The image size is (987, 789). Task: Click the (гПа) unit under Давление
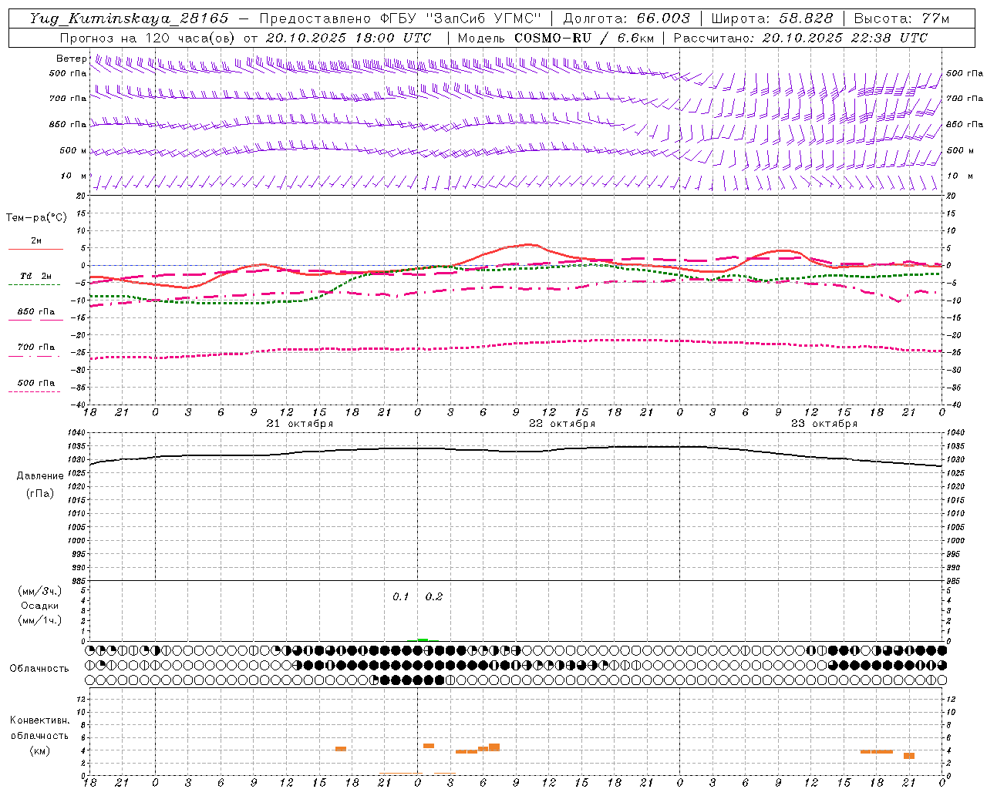tap(40, 493)
